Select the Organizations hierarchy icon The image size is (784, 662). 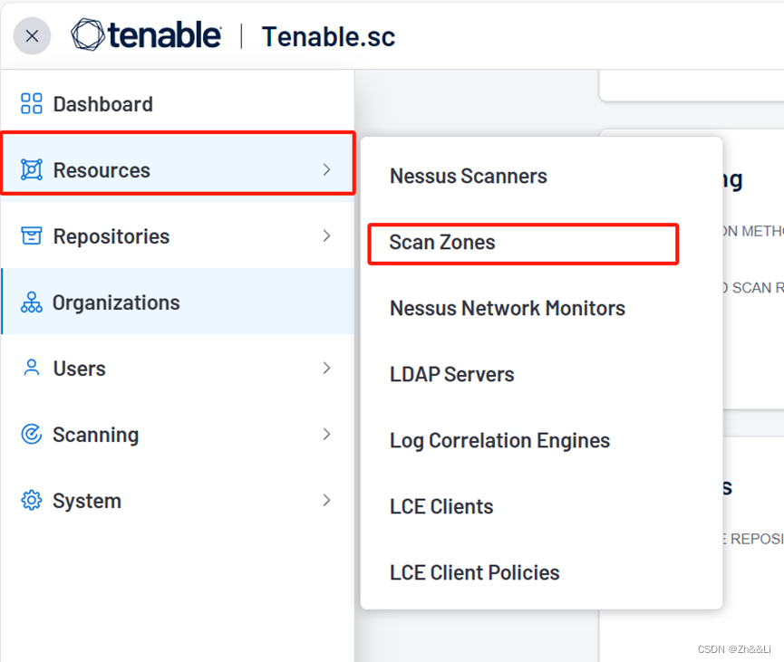tap(31, 302)
